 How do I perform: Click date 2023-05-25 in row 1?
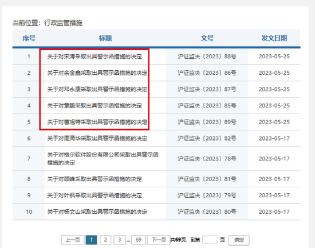point(274,57)
